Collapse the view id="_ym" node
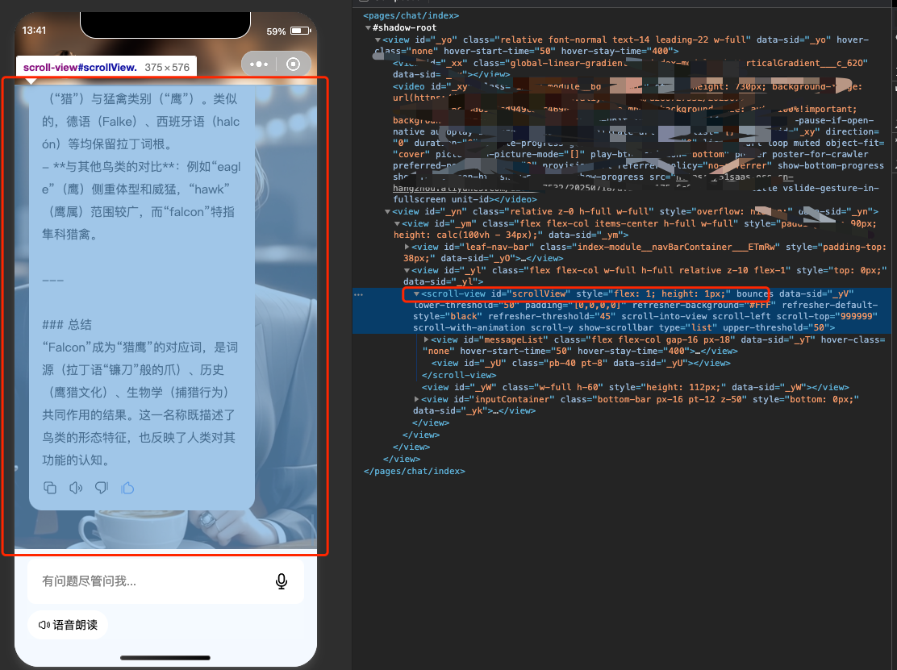The width and height of the screenshot is (897, 670). point(397,223)
